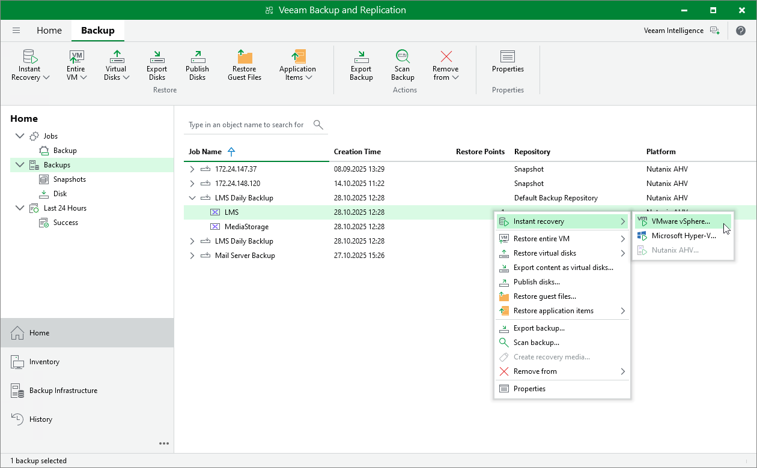
Task: Type in the object name search field
Action: click(246, 125)
